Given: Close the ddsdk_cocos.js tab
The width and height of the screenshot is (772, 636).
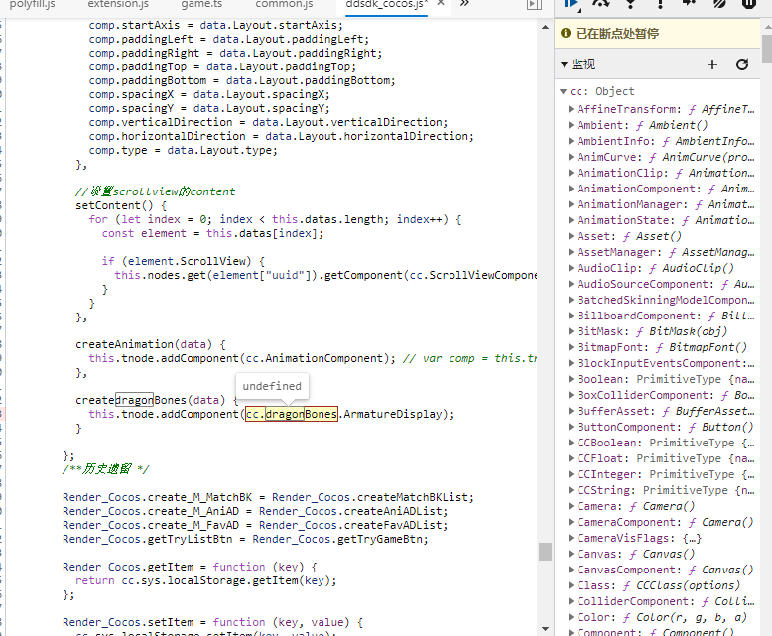Looking at the screenshot, I should [441, 3].
